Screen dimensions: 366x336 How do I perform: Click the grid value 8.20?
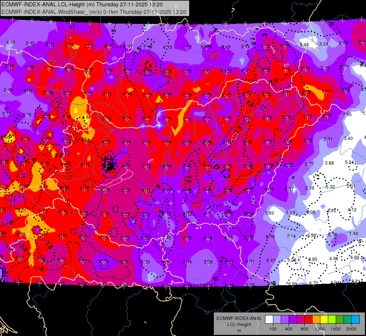[x=104, y=261]
